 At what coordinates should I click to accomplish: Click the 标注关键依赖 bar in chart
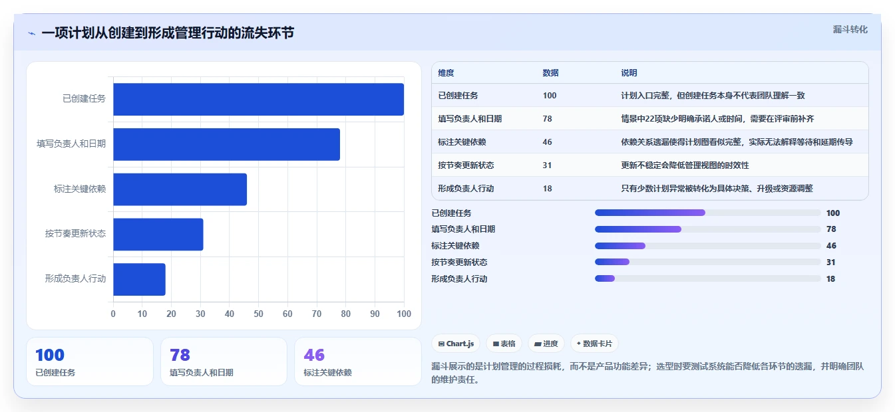(x=180, y=189)
